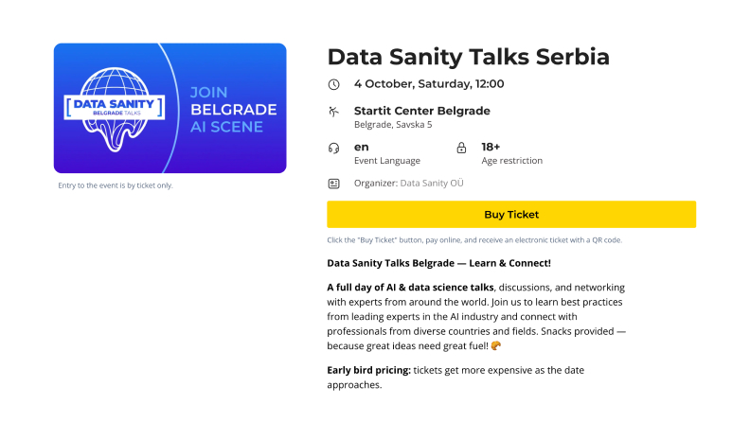This screenshot has width=750, height=422.
Task: Click the headset event language icon
Action: point(334,149)
